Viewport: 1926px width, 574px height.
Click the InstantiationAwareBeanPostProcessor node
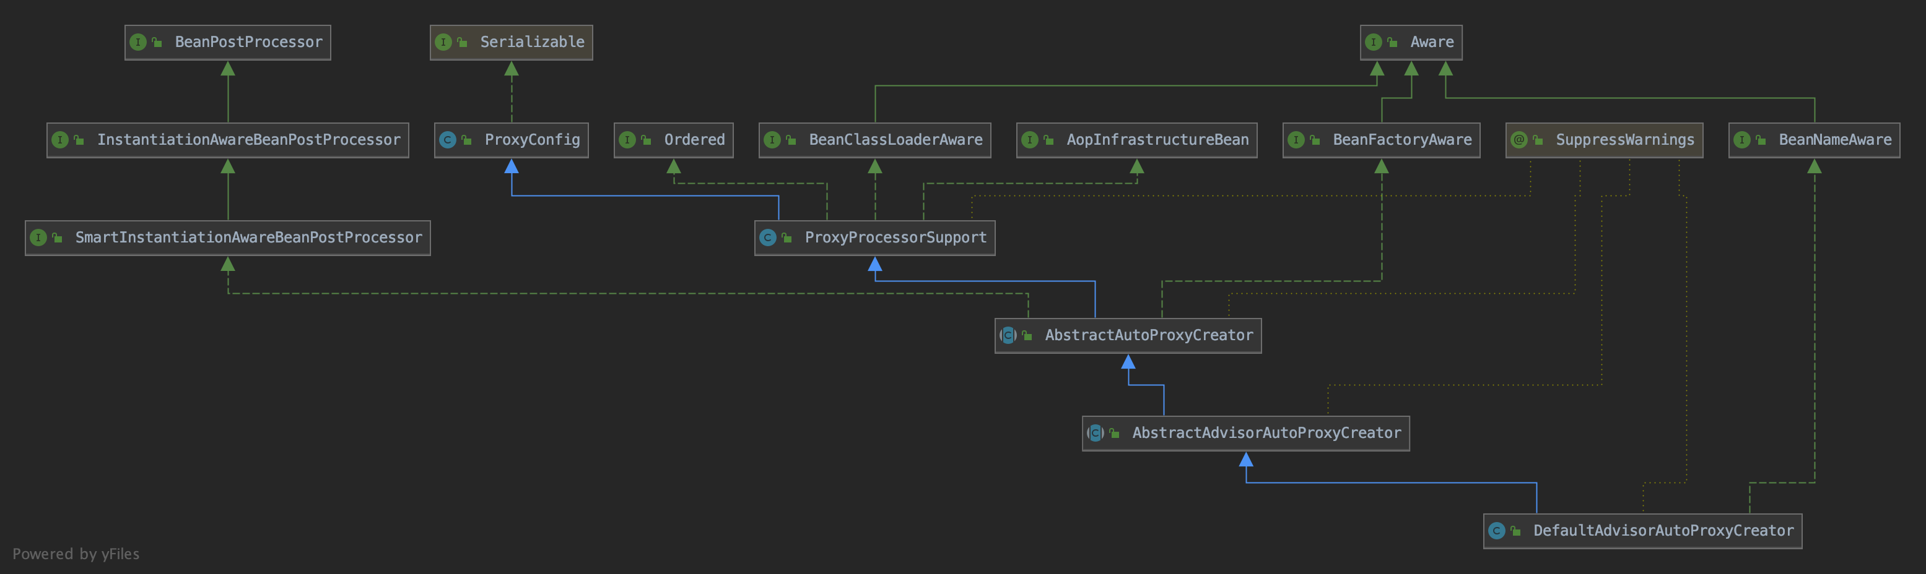coord(228,140)
